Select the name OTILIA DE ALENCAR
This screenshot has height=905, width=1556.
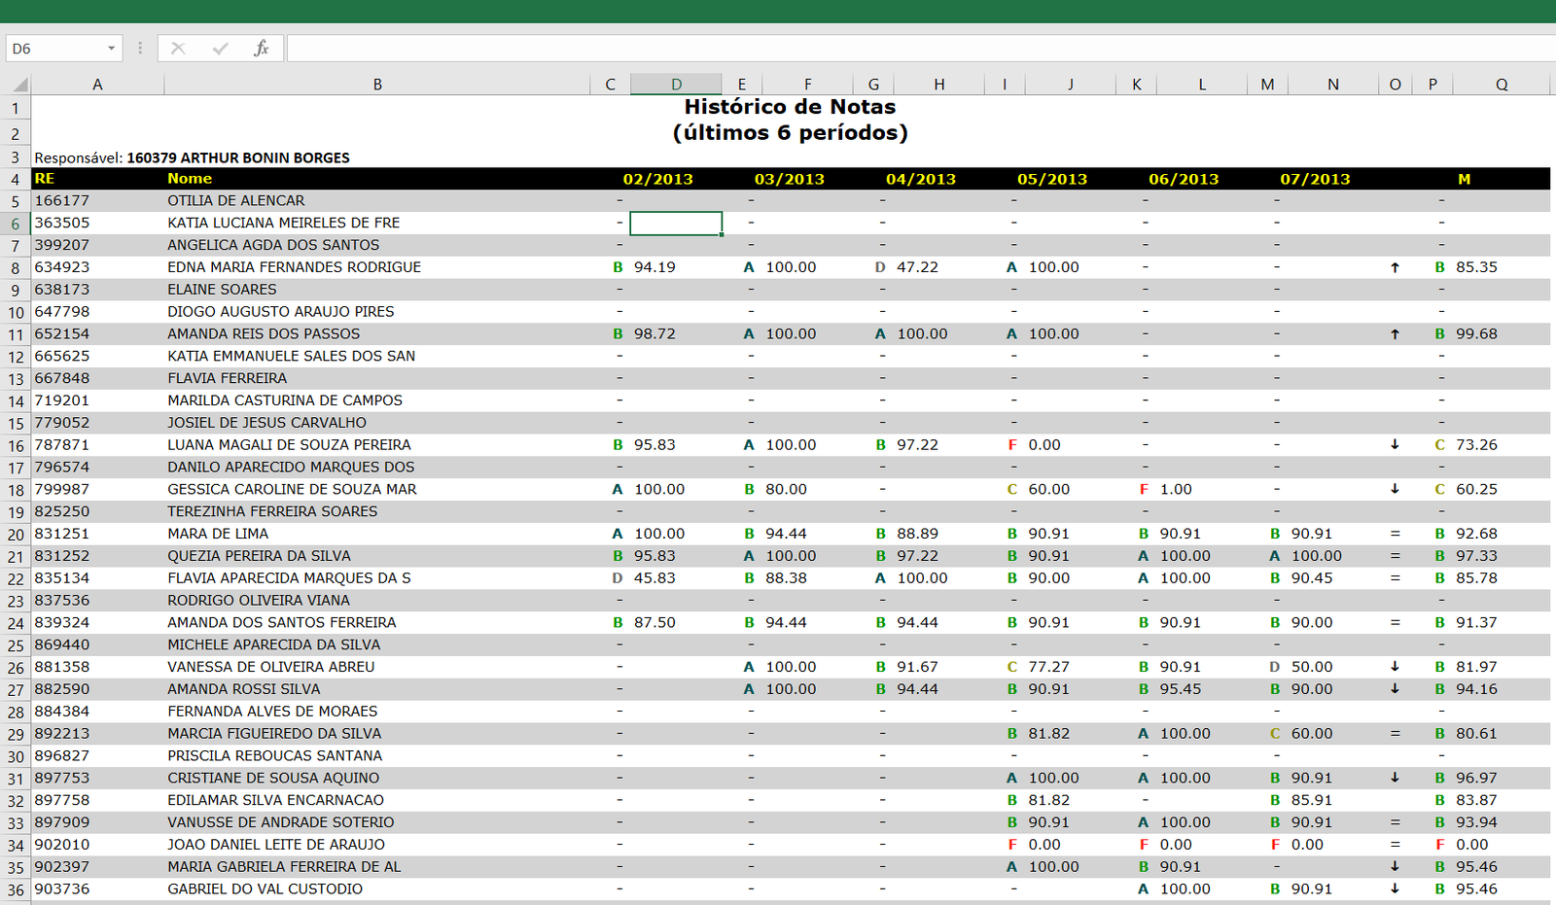pyautogui.click(x=236, y=200)
